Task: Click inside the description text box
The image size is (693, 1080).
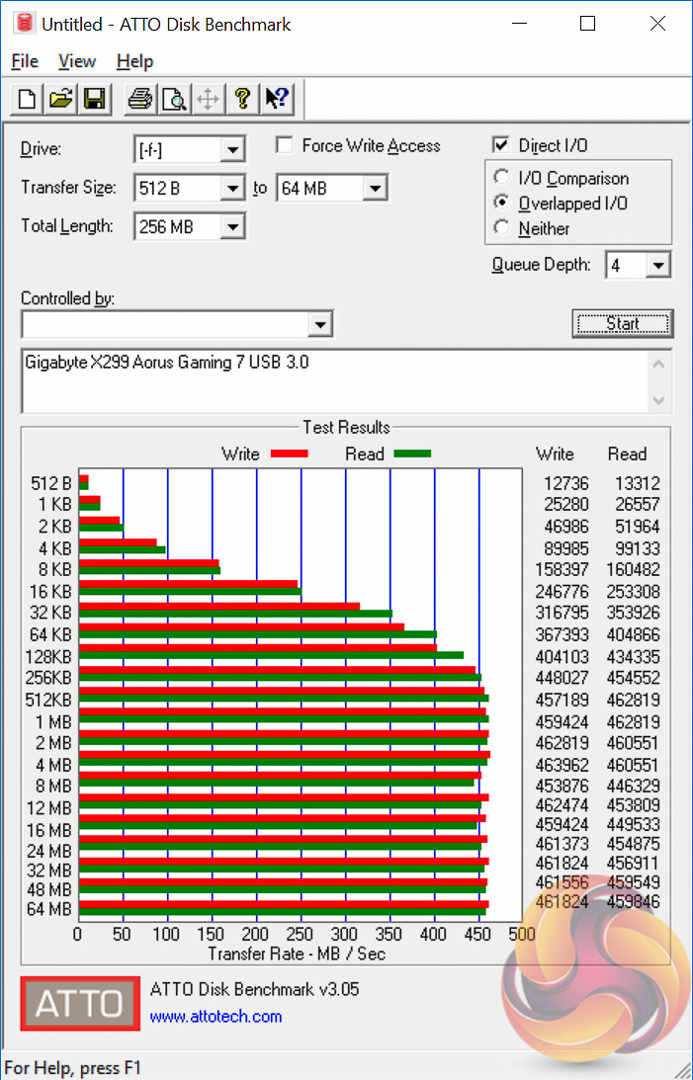Action: click(x=336, y=380)
